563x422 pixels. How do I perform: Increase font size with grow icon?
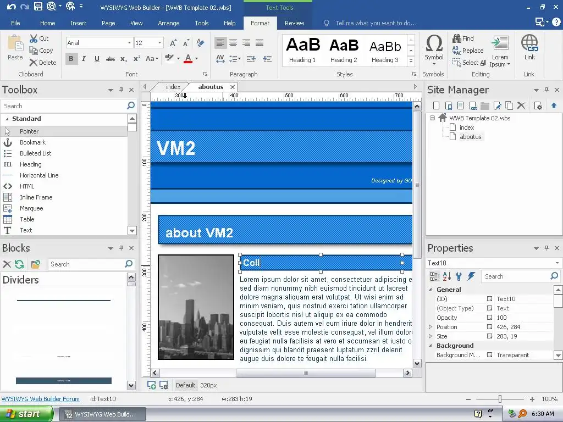[x=173, y=43]
